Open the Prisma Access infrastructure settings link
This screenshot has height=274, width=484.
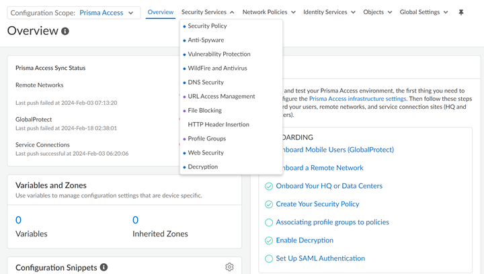[357, 99]
